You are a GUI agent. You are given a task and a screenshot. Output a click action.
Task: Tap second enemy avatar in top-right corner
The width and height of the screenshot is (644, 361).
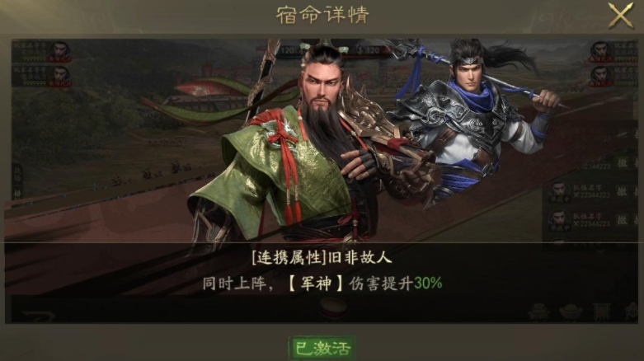coord(600,76)
